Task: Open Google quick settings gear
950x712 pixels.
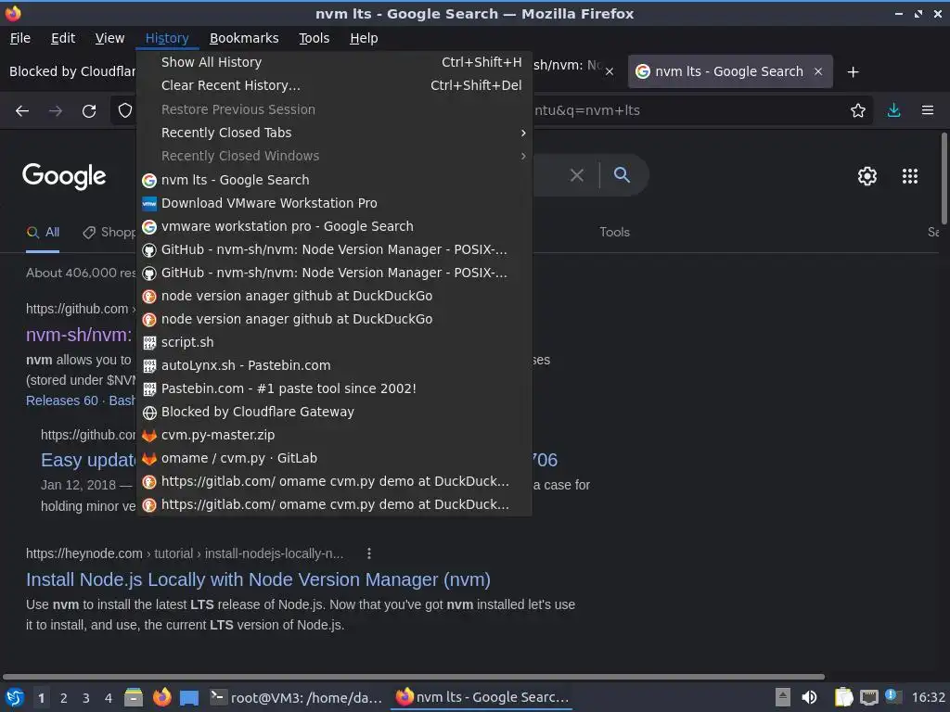Action: 867,176
